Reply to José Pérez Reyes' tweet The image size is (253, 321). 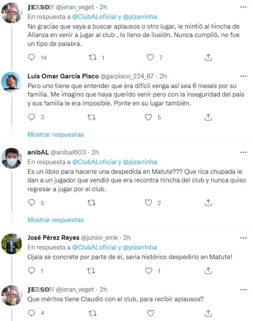(31, 272)
